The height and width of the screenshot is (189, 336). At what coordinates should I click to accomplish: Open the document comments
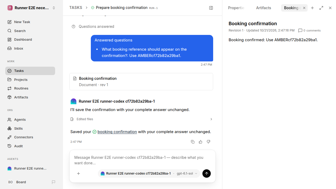[x=309, y=30]
